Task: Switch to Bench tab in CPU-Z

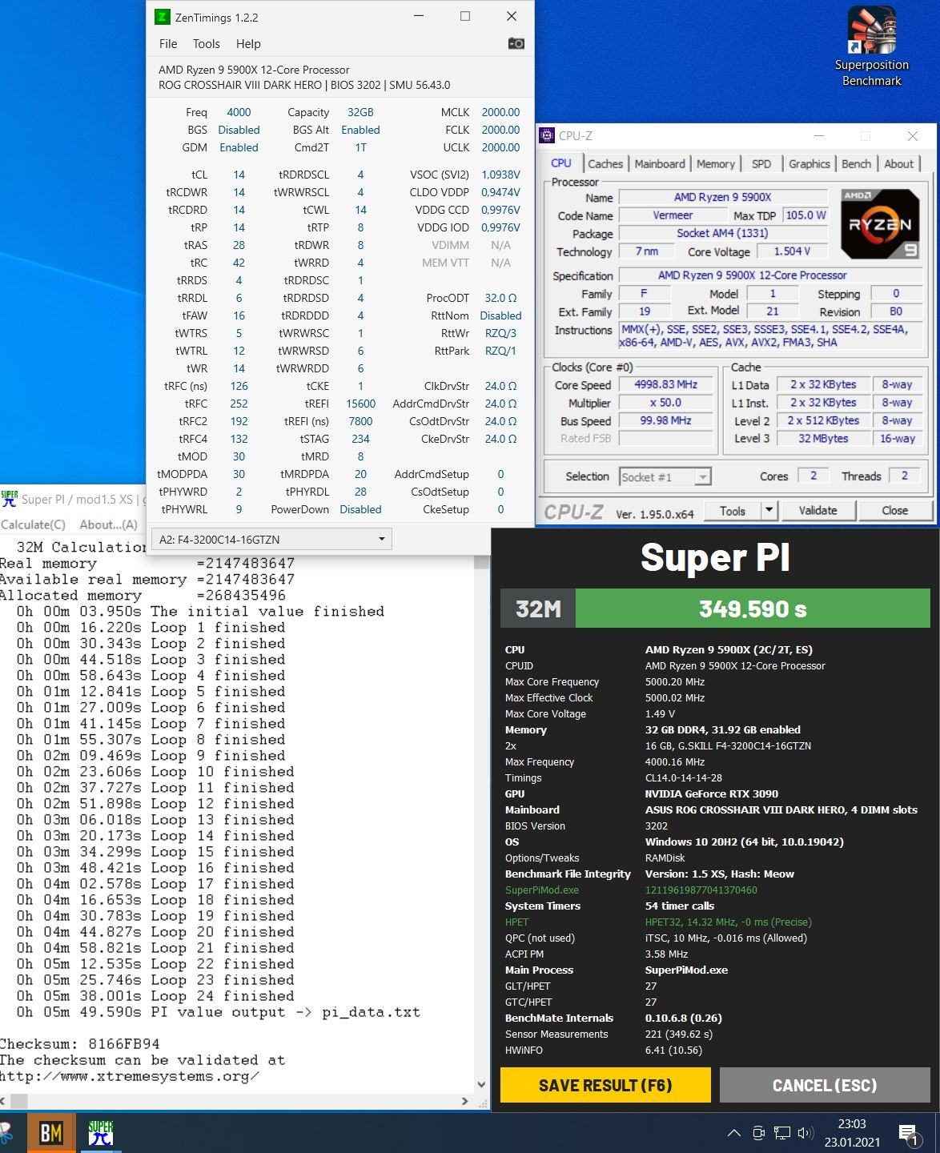Action: click(856, 163)
